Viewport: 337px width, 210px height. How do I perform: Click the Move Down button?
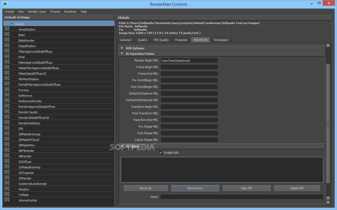[195, 188]
